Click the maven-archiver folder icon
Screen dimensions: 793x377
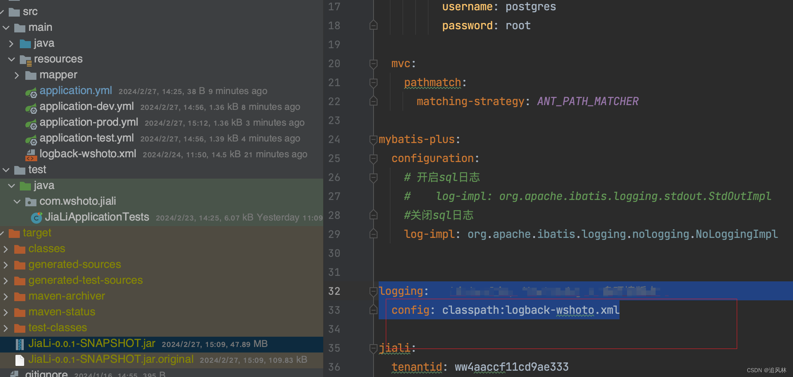coord(20,296)
